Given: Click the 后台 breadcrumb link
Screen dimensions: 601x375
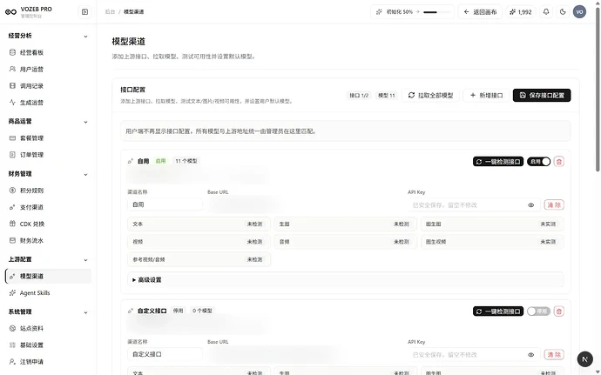Looking at the screenshot, I should (110, 12).
